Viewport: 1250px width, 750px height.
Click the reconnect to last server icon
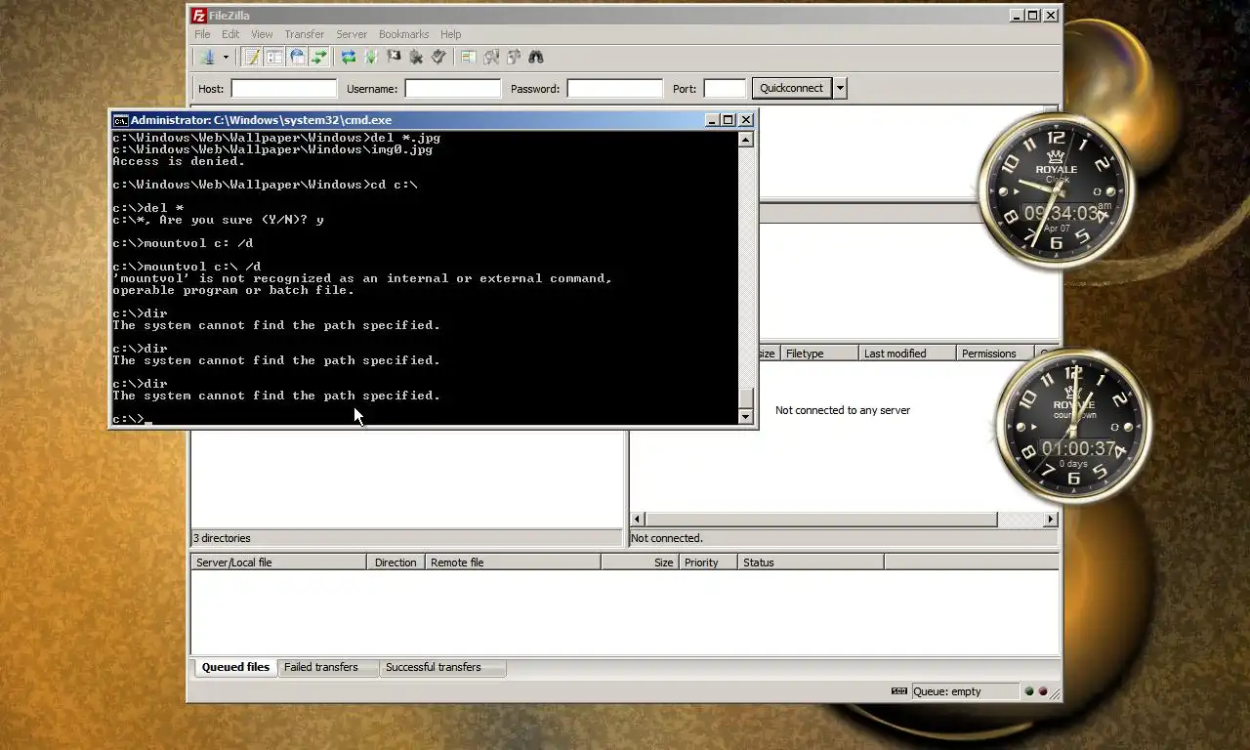(438, 58)
